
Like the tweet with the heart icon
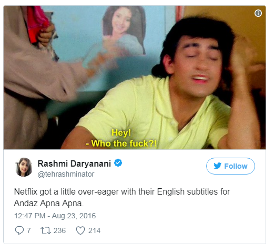(80, 230)
